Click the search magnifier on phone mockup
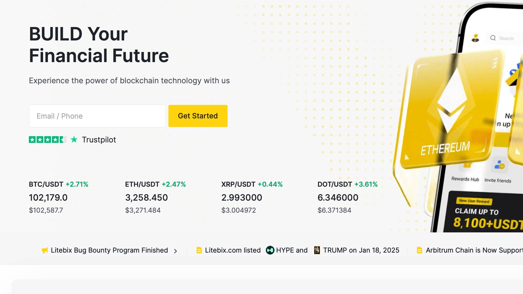Screen dimensions: 523x294 point(493,38)
